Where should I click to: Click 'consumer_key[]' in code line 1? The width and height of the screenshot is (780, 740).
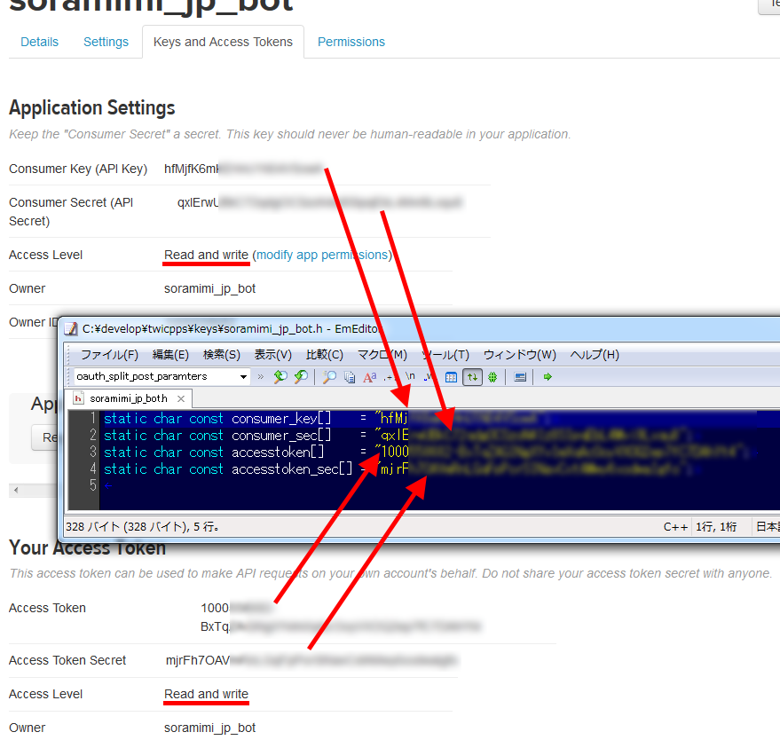281,419
